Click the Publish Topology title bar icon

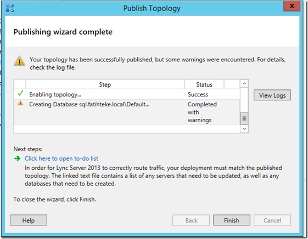10,8
